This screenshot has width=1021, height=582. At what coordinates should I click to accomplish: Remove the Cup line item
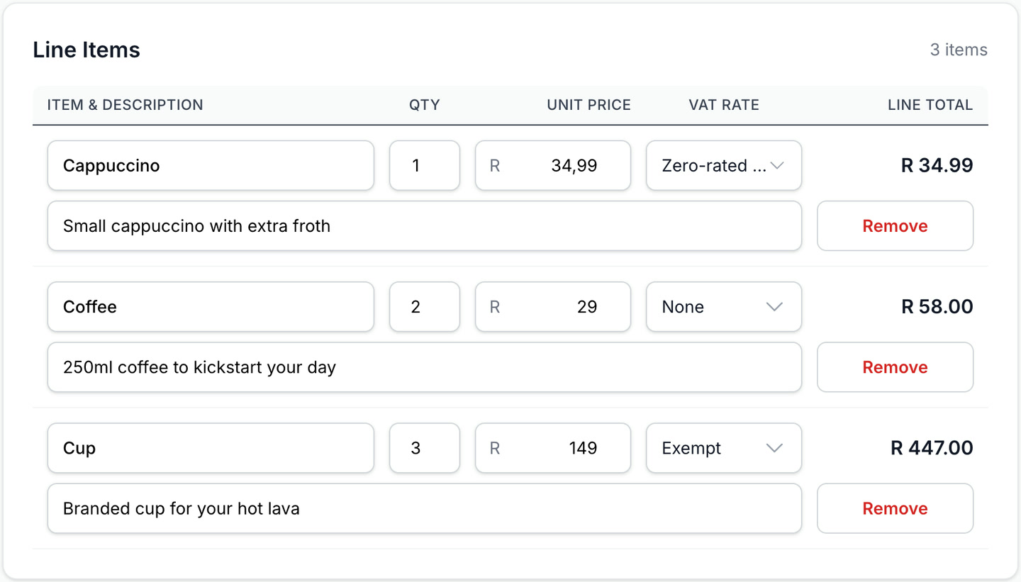tap(894, 508)
